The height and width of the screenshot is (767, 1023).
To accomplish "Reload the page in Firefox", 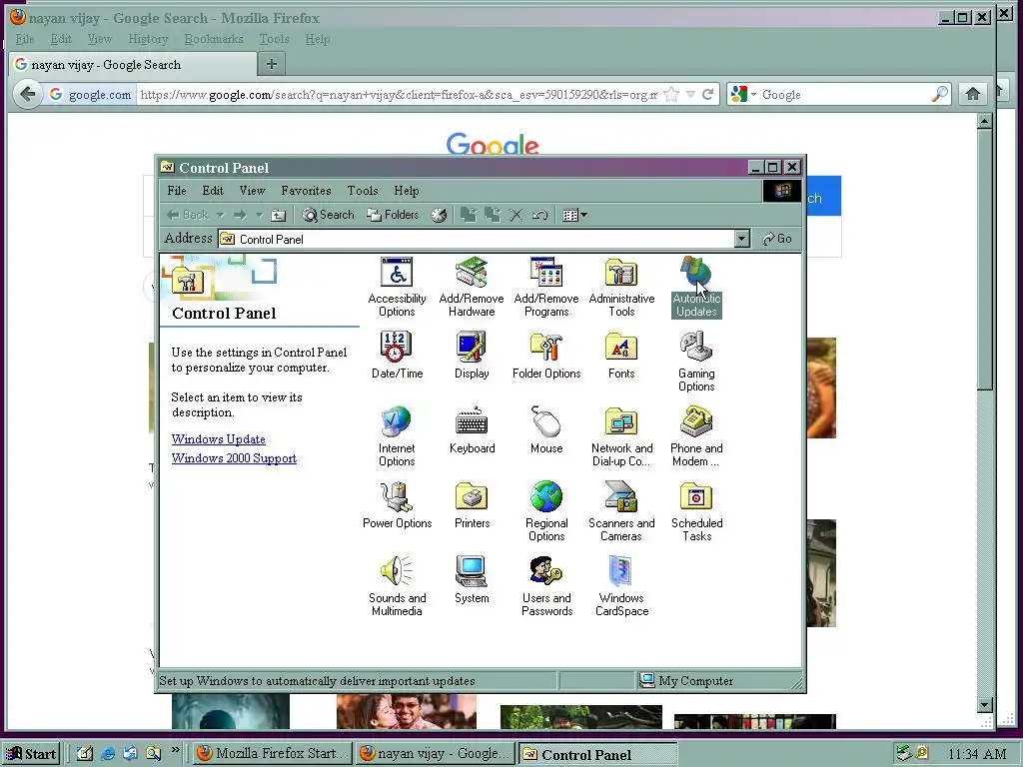I will (x=708, y=95).
